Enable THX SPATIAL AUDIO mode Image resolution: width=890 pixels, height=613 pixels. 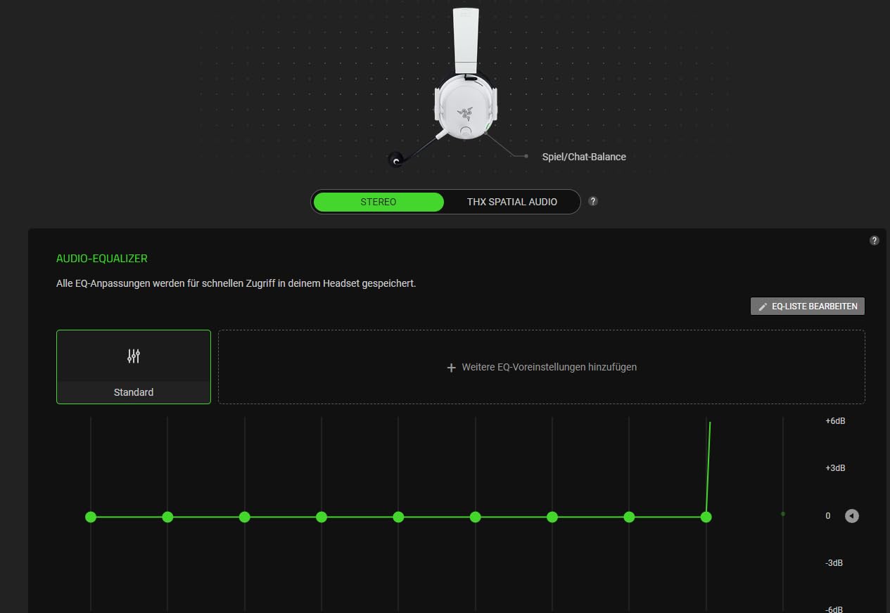point(512,202)
